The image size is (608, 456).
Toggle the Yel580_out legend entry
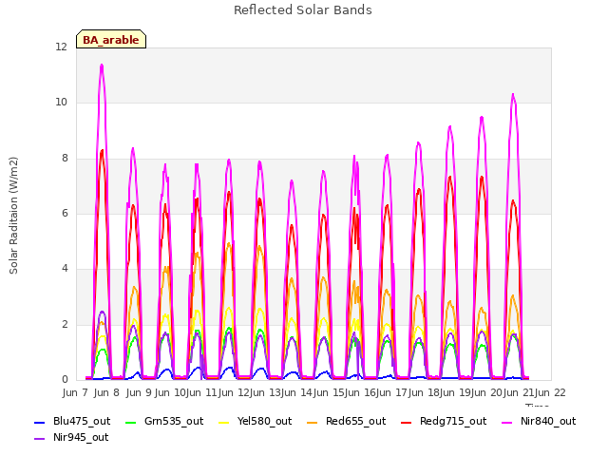coord(256,421)
